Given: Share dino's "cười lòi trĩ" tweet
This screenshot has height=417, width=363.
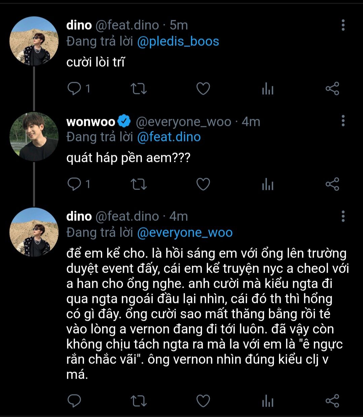Looking at the screenshot, I should pyautogui.click(x=332, y=89).
